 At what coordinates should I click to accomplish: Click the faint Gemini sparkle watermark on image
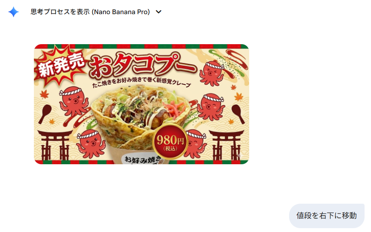(240, 156)
